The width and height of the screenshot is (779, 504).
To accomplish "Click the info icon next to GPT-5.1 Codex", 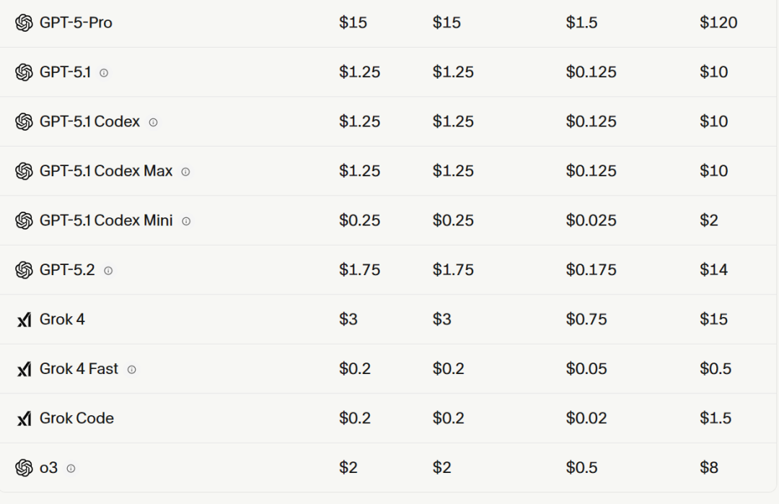I will 153,123.
